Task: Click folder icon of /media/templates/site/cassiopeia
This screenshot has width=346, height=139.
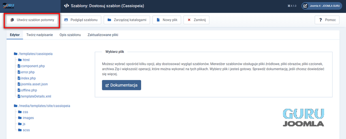Action: [x=15, y=106]
